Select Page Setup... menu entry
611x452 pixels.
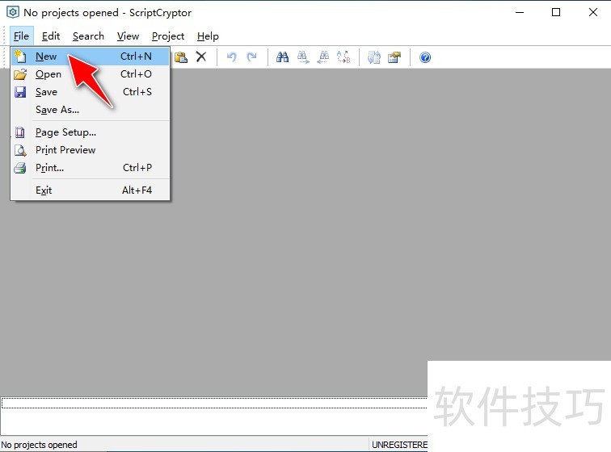click(91, 132)
